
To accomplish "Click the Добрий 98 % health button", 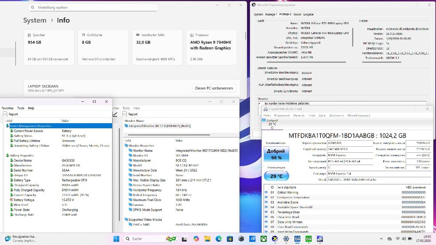I will point(276,154).
